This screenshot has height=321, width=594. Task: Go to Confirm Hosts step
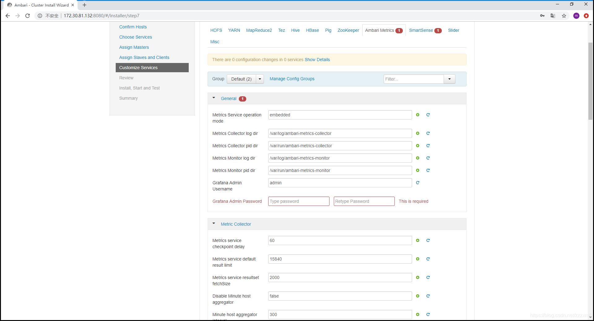133,27
